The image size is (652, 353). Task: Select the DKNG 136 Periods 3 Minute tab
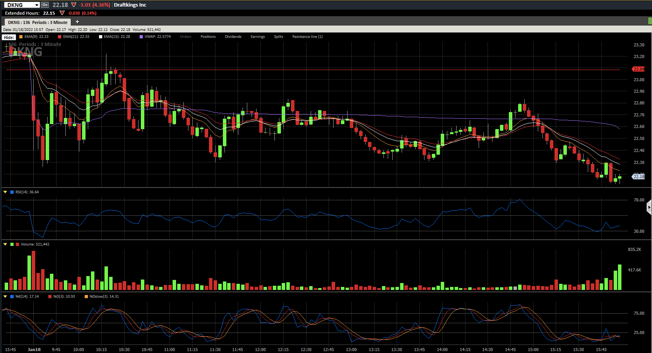(38, 22)
